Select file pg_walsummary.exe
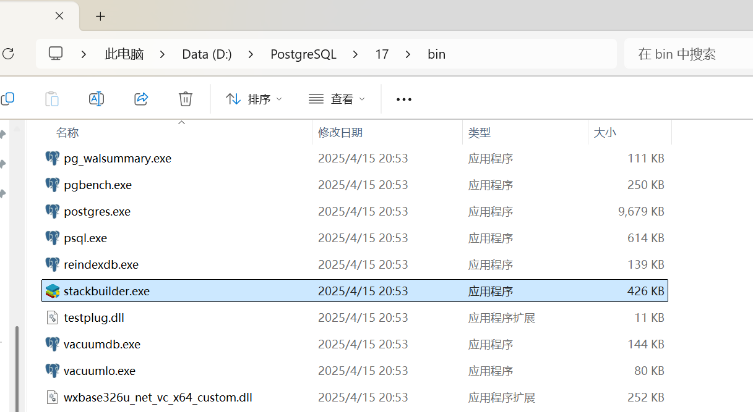The image size is (753, 412). [x=118, y=158]
